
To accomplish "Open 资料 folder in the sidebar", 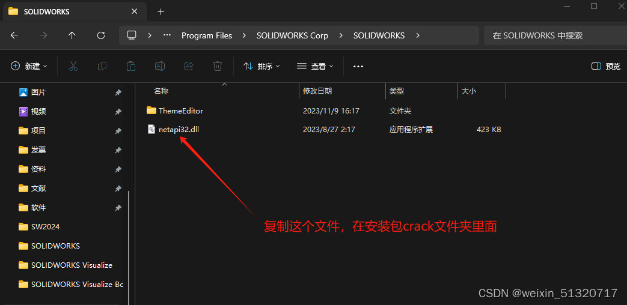I will pyautogui.click(x=38, y=169).
